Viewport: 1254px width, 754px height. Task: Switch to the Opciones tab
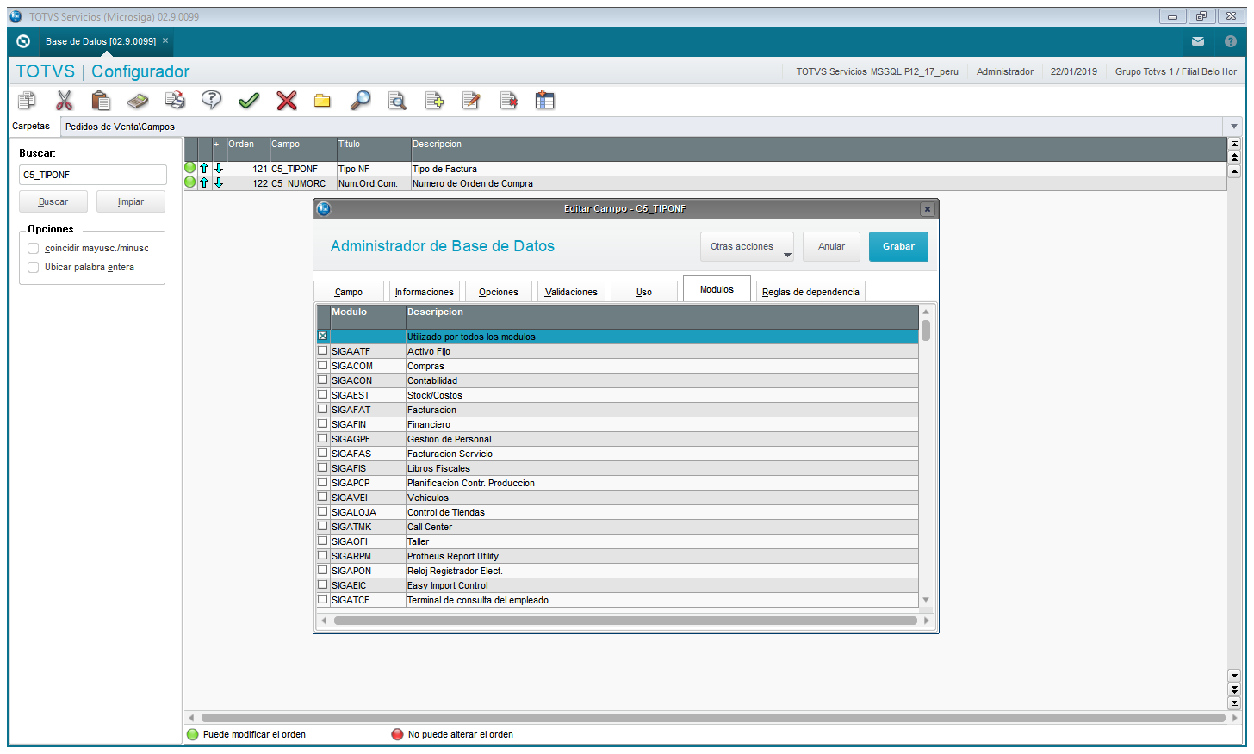point(499,292)
